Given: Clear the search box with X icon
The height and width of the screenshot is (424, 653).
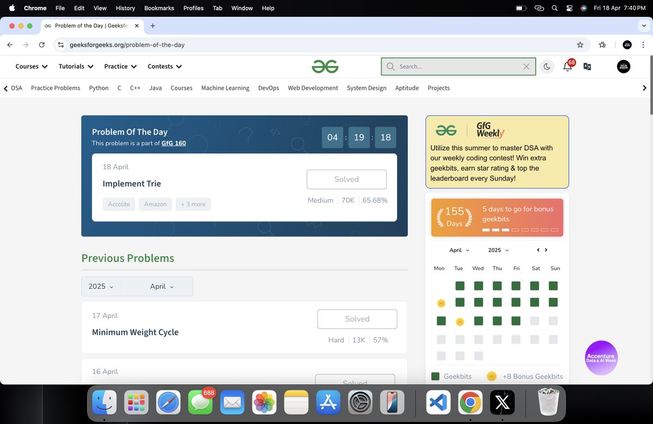Looking at the screenshot, I should click(x=526, y=66).
